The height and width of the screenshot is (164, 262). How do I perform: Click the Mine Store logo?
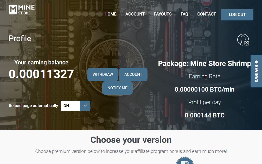click(x=22, y=10)
